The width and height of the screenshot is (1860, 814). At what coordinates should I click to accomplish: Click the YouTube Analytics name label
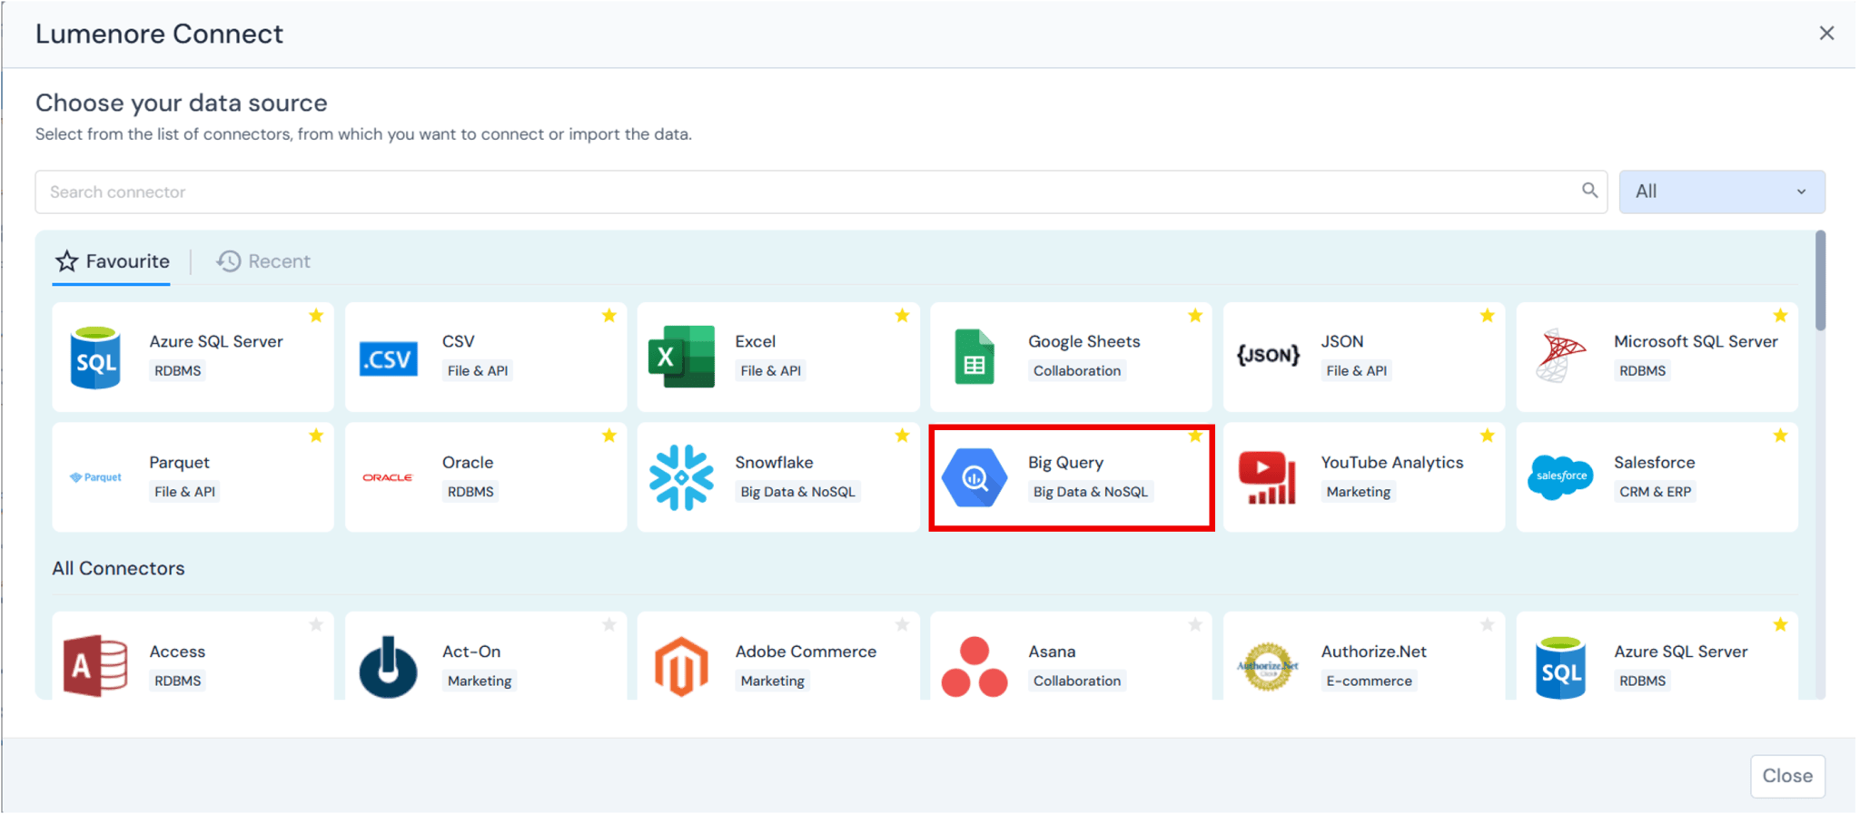point(1392,463)
